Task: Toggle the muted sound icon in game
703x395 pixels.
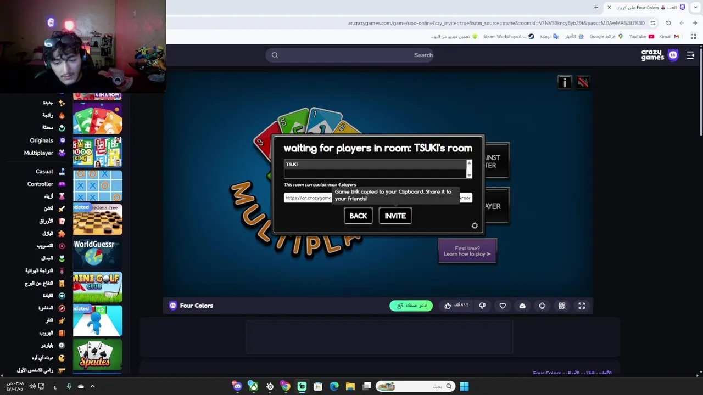Action: 583,82
